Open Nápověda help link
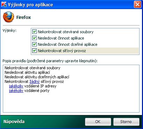The image size is (143, 129). [x=14, y=122]
